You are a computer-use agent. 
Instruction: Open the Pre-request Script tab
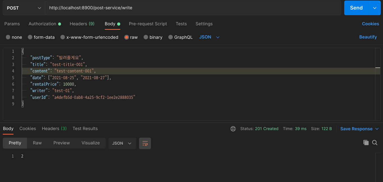pyautogui.click(x=148, y=24)
